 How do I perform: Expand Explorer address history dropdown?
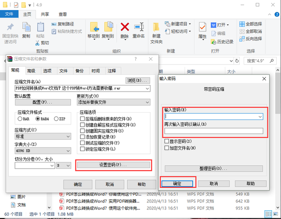231,61
